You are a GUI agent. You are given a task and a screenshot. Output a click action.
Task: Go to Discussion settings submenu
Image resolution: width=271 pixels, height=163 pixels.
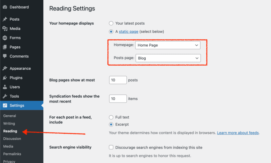(x=12, y=139)
